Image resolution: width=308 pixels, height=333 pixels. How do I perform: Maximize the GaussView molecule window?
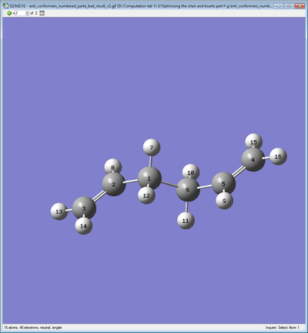tap(289, 6)
